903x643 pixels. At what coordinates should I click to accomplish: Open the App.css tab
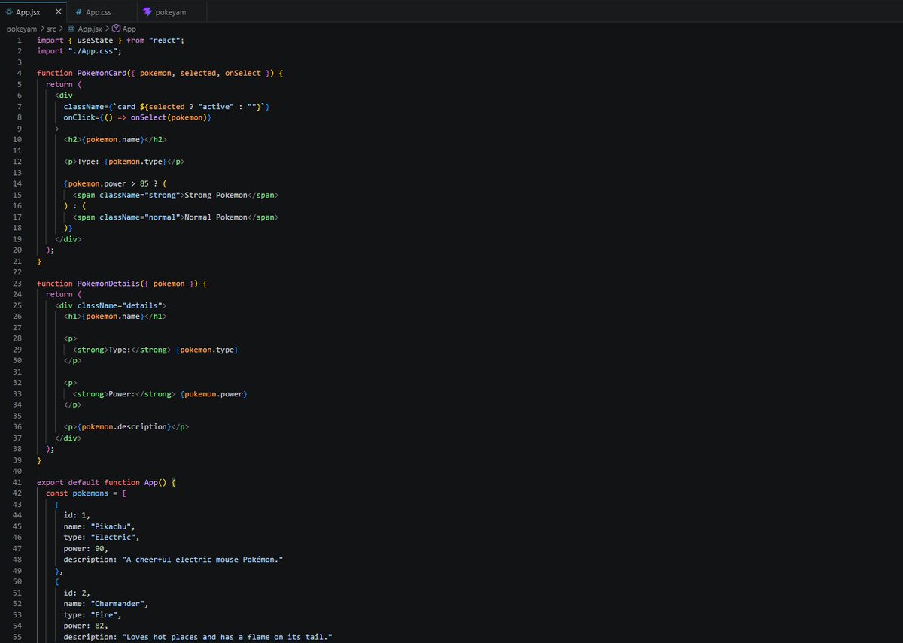99,12
